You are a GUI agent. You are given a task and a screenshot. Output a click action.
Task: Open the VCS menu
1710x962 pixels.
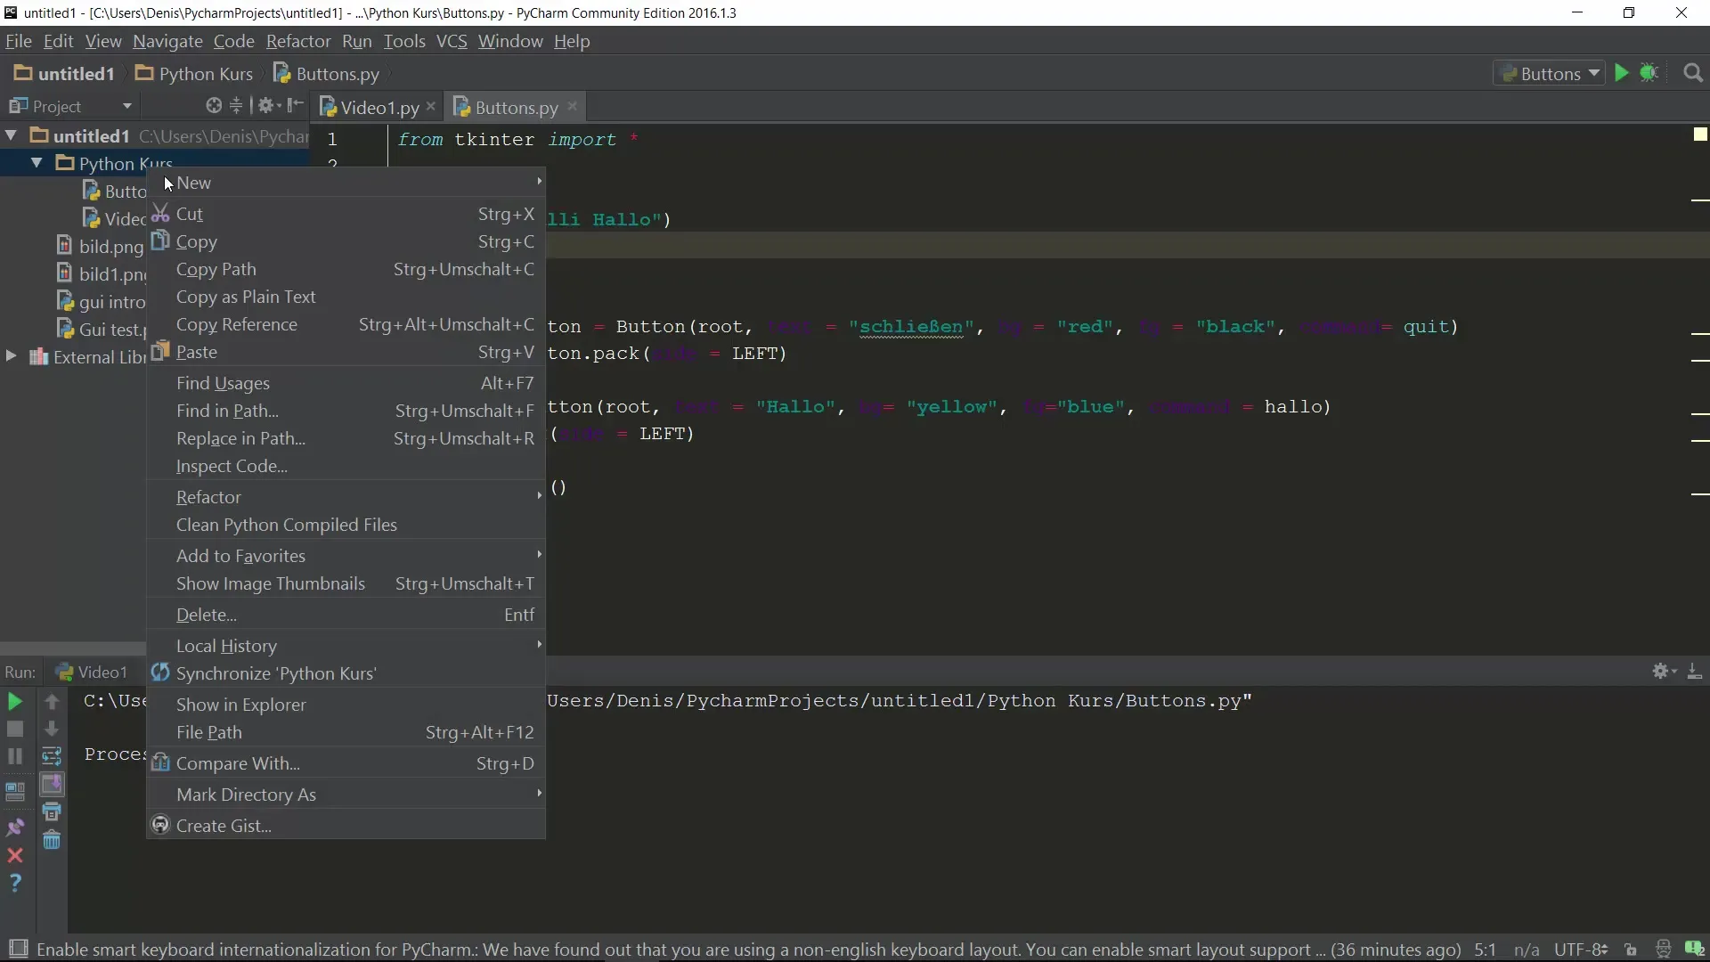tap(452, 41)
